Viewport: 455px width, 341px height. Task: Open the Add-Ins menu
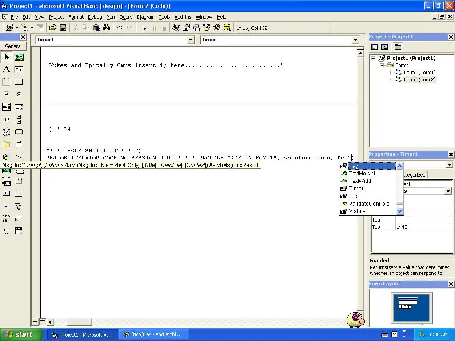[x=183, y=17]
